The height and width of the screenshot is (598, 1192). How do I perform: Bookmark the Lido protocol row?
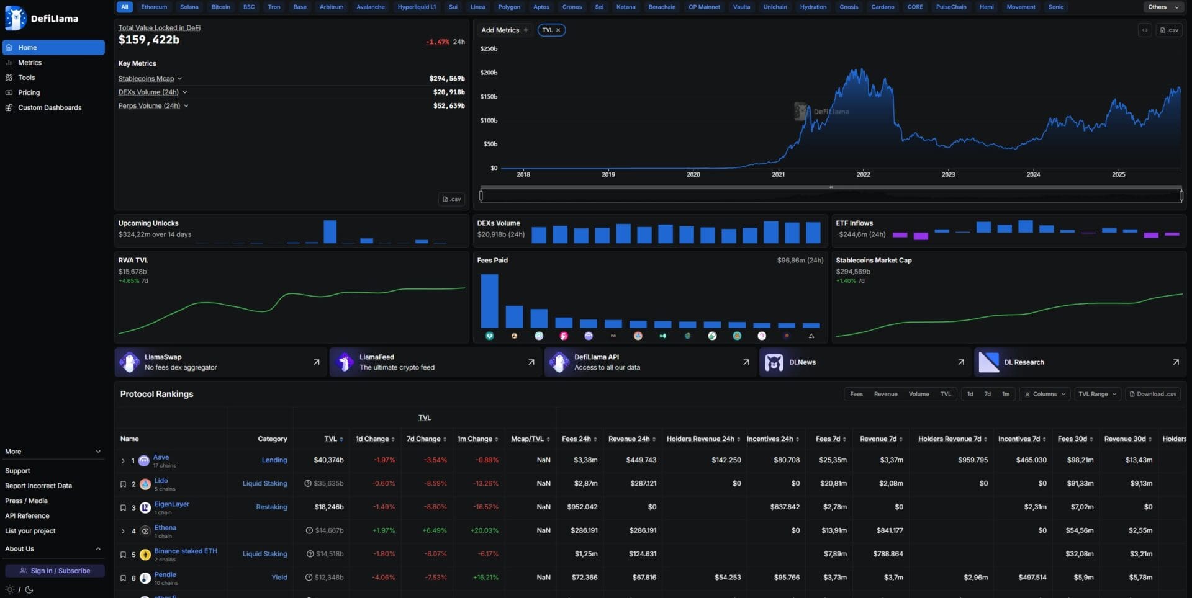pos(123,484)
